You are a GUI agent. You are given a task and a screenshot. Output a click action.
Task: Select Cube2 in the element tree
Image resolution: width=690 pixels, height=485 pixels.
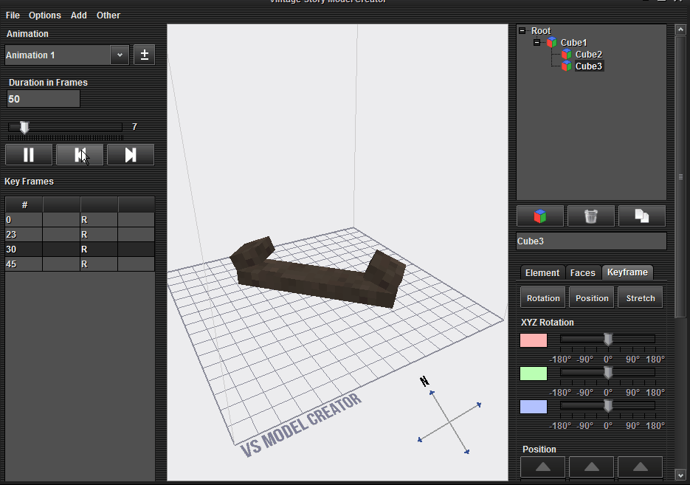click(588, 55)
